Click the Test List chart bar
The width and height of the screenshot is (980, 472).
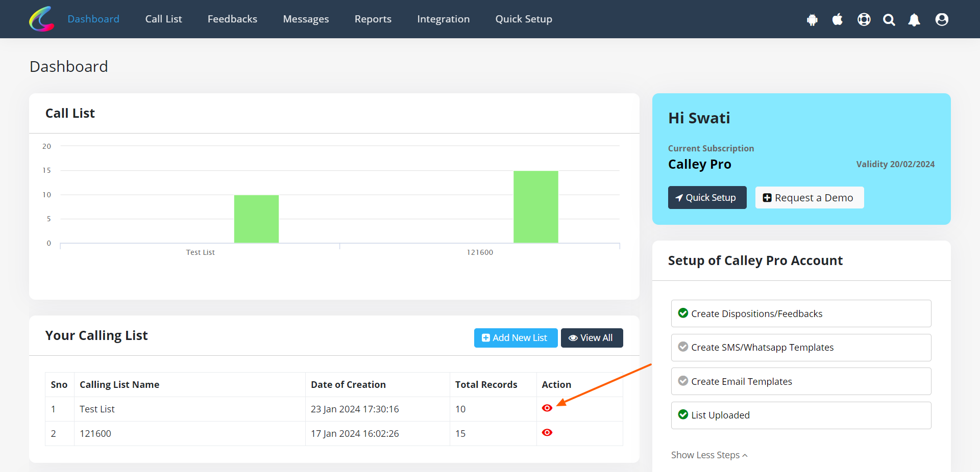coord(256,219)
